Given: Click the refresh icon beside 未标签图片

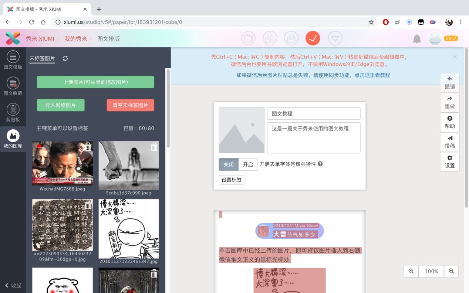Looking at the screenshot, I should [65, 58].
